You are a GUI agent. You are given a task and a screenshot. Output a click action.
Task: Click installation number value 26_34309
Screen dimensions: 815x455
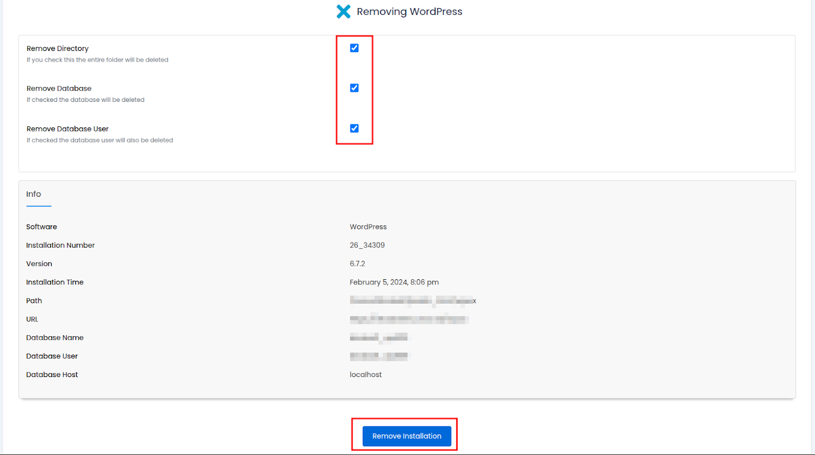(367, 245)
